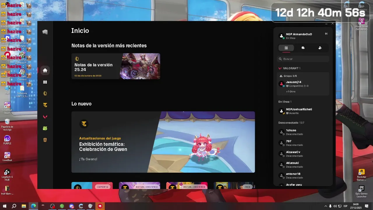The image size is (373, 210).
Task: Open Notas de la versión 25.24 card
Action: pyautogui.click(x=116, y=66)
